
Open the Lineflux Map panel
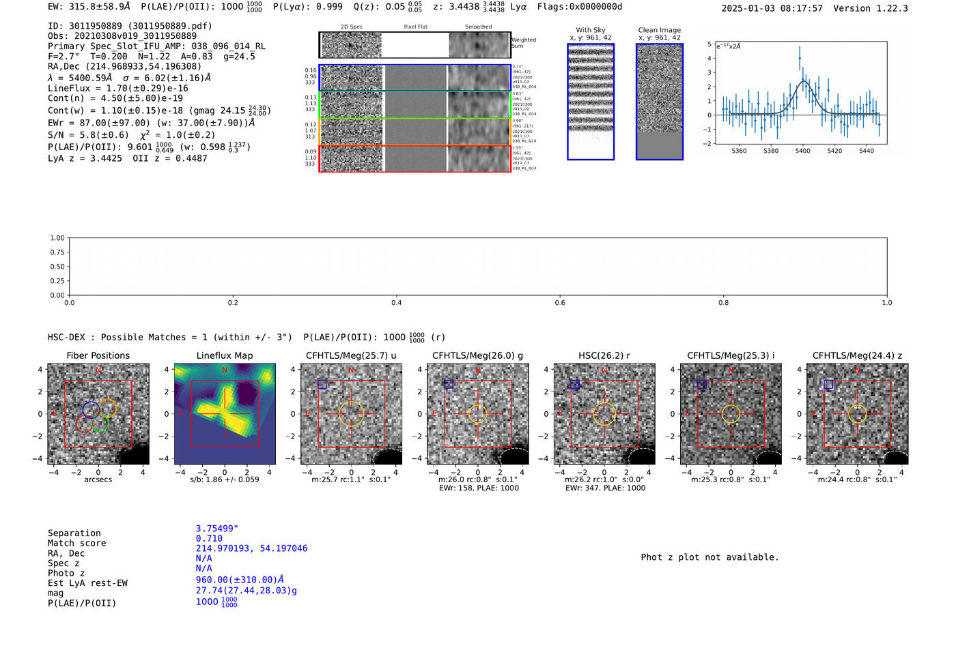225,414
